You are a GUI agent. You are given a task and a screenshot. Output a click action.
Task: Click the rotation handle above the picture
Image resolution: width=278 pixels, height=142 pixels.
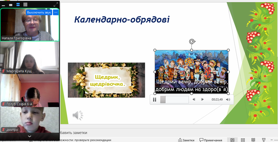pyautogui.click(x=191, y=42)
